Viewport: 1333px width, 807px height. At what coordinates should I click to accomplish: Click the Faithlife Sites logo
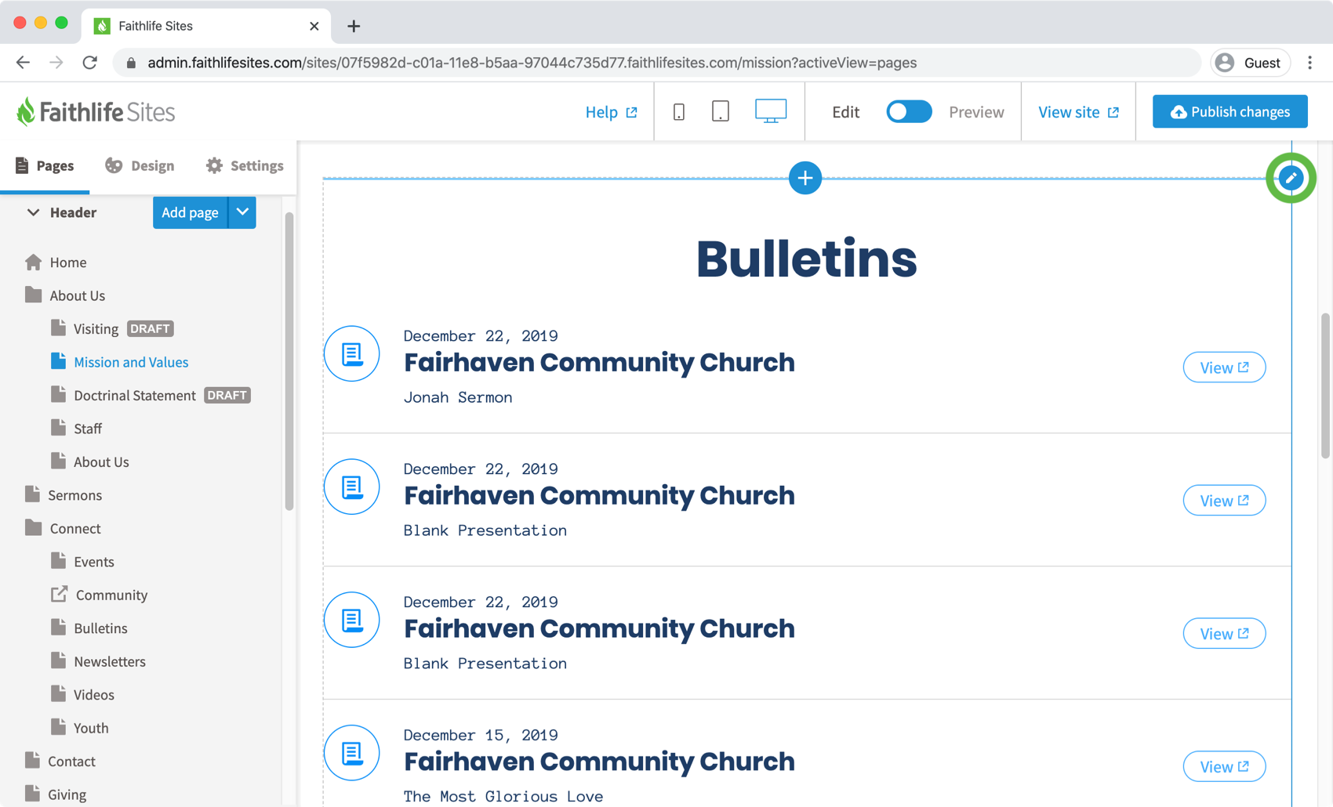(x=96, y=112)
